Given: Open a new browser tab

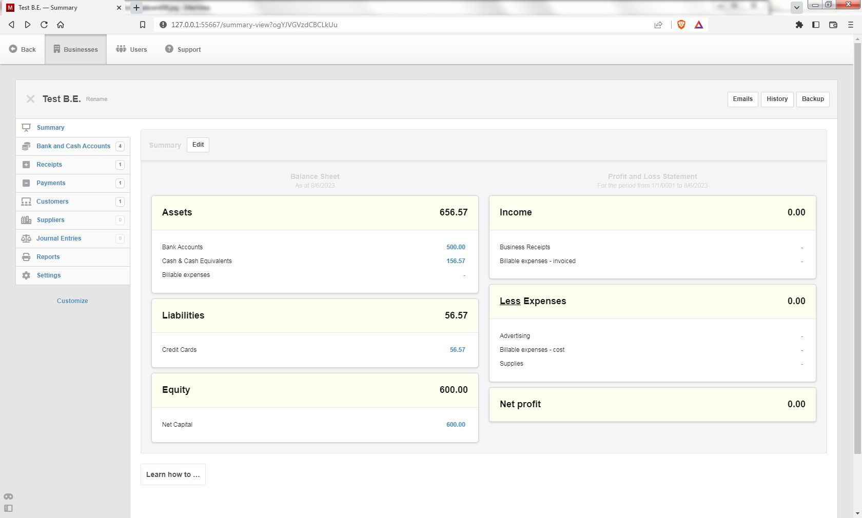Looking at the screenshot, I should click(x=136, y=8).
